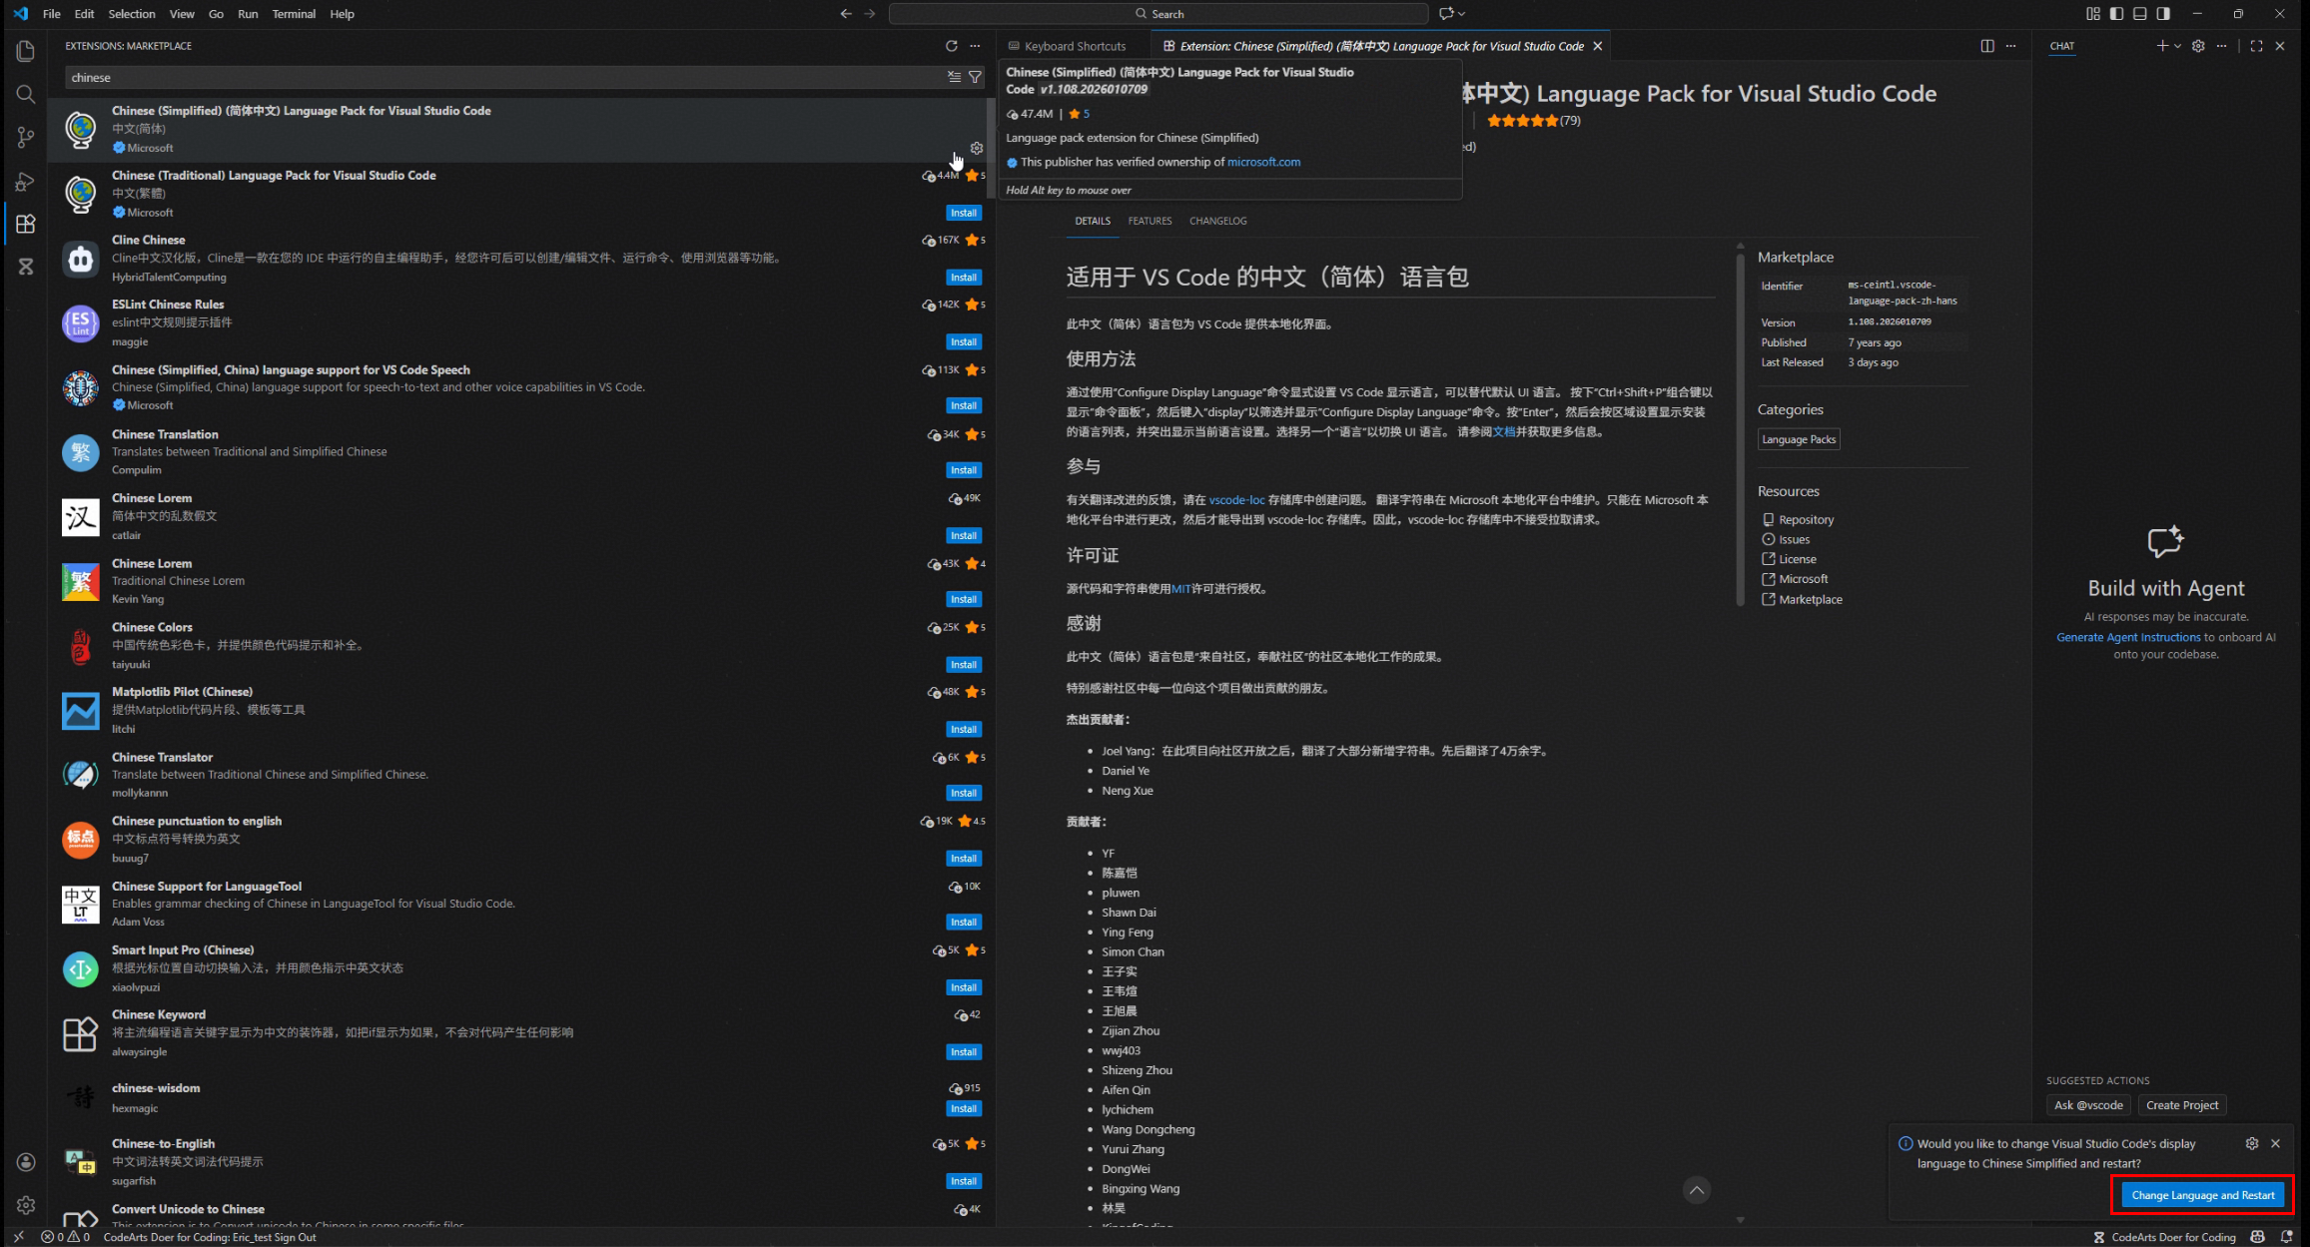Open chat dropdown next to search bar

pyautogui.click(x=1462, y=14)
